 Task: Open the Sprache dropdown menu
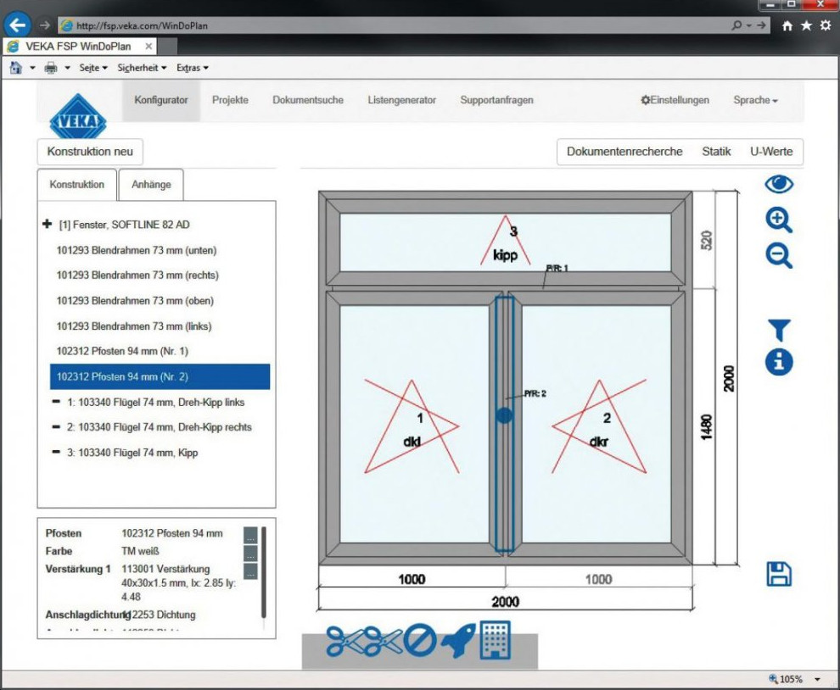(755, 100)
